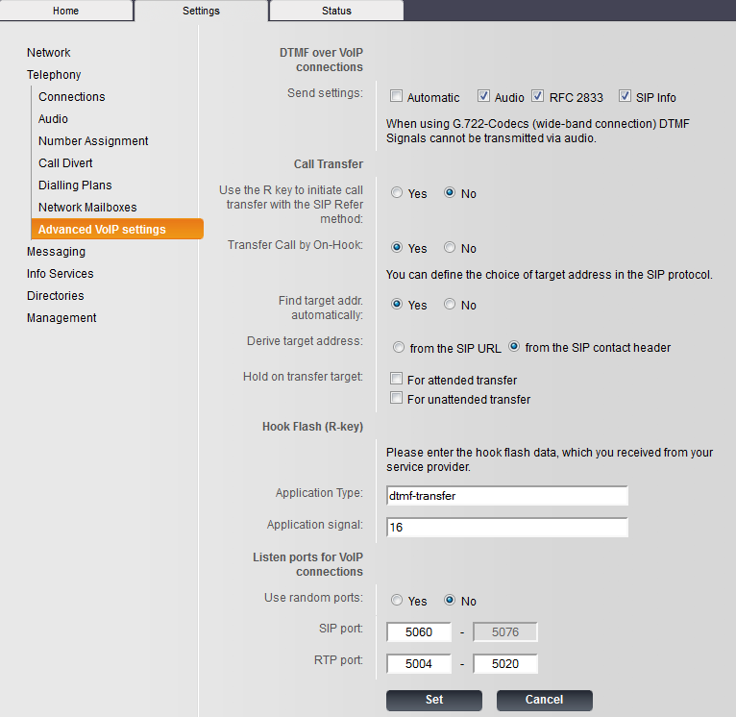Screen dimensions: 736x717
Task: Open Network in the sidebar
Action: 48,53
